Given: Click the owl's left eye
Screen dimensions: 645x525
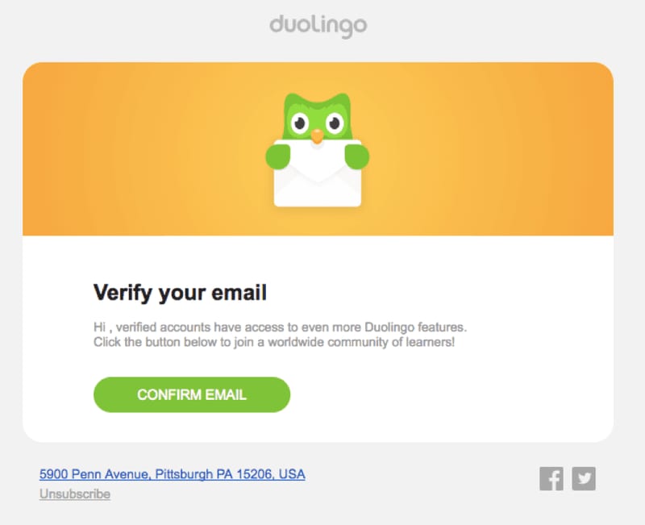Looking at the screenshot, I should (299, 123).
